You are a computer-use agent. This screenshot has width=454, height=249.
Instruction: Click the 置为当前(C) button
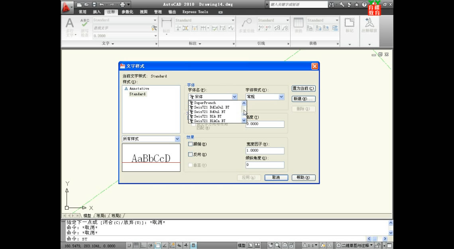(x=303, y=88)
